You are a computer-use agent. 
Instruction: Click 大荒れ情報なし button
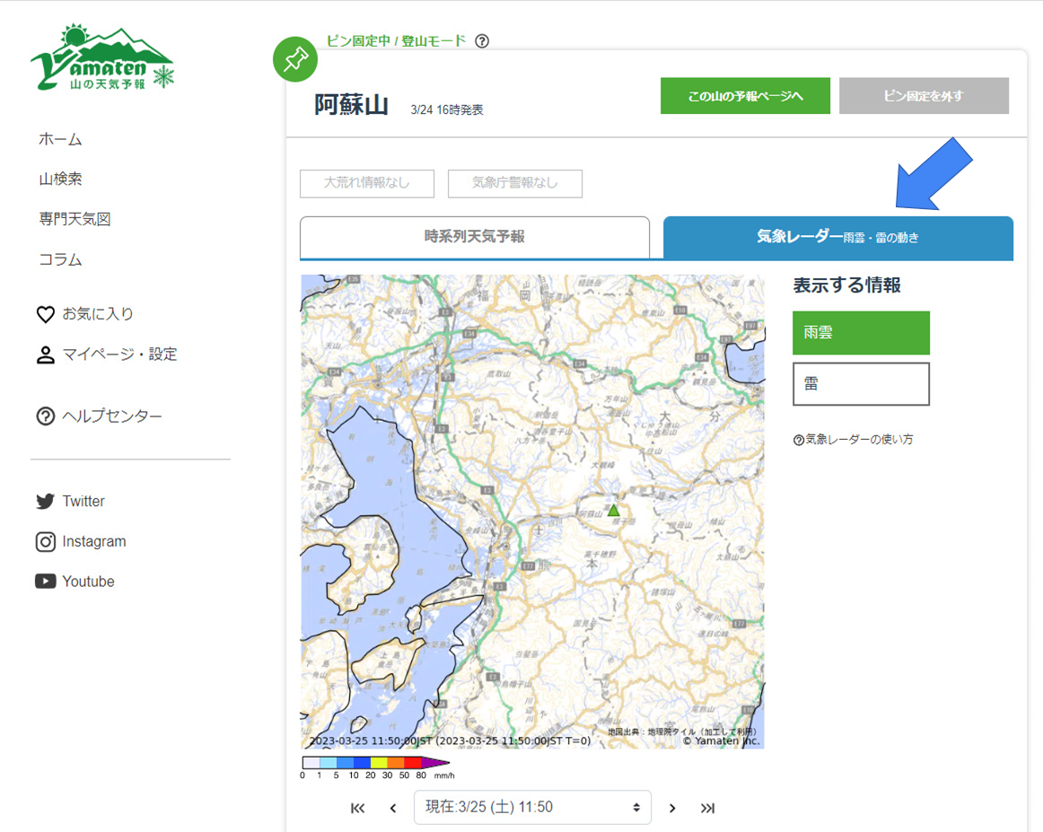(367, 184)
